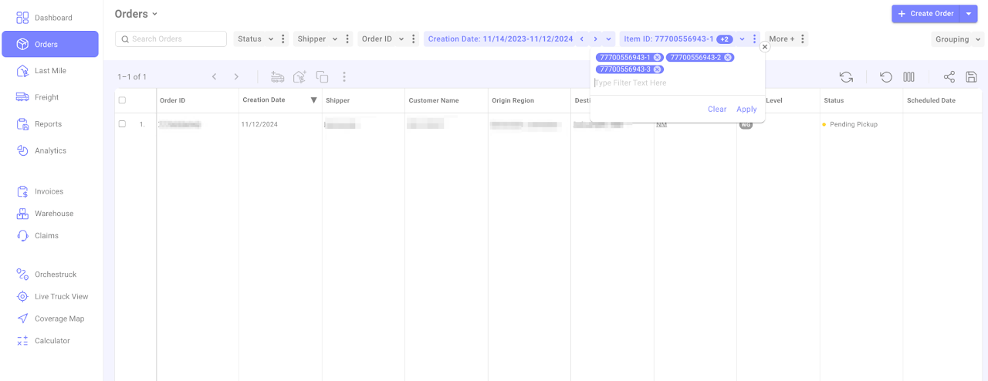Click the warehouse add toolbar icon
The image size is (988, 381).
point(299,77)
